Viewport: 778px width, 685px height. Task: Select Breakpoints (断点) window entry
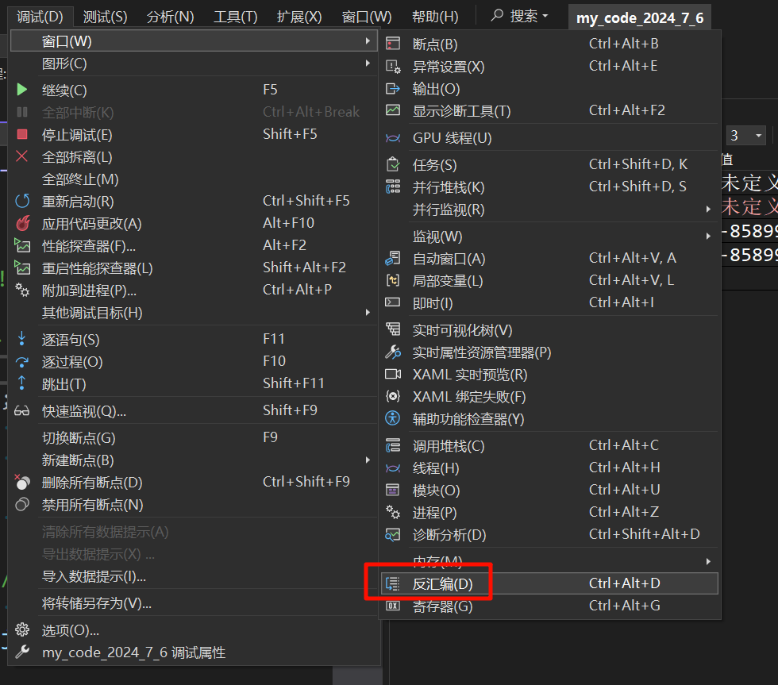pyautogui.click(x=435, y=44)
